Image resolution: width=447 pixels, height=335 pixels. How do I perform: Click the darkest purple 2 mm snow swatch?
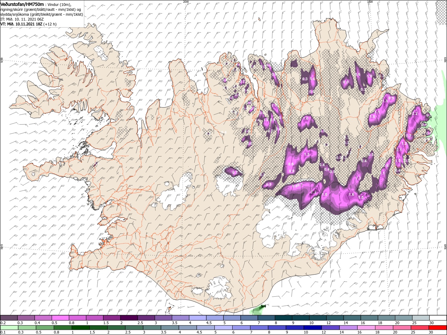click(129, 318)
